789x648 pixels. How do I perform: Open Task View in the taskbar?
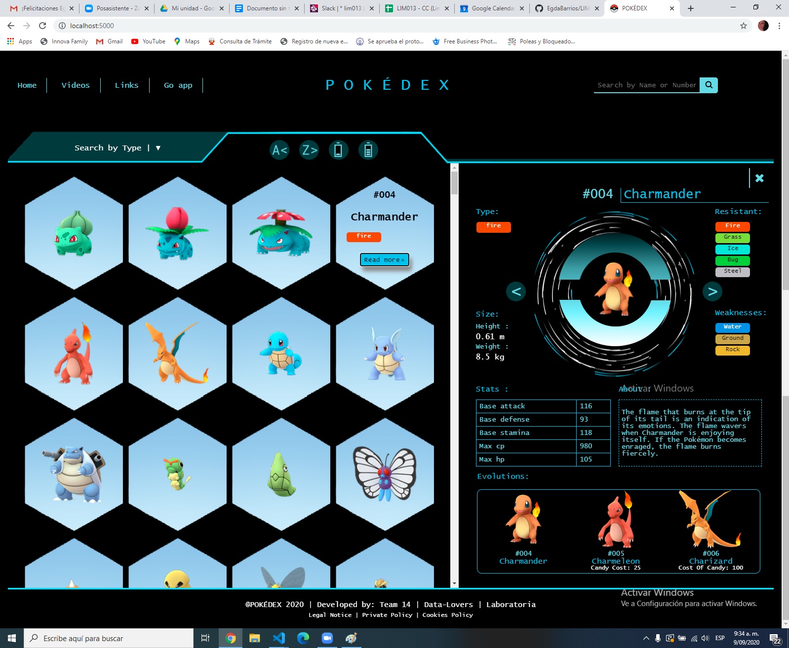tap(205, 638)
